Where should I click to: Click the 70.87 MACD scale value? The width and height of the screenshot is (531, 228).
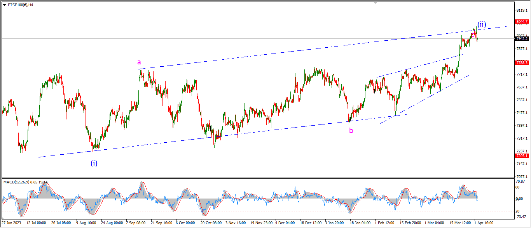tap(521, 181)
